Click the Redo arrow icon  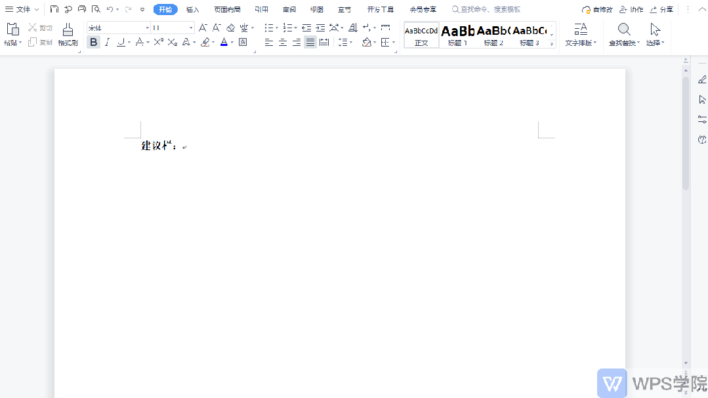click(128, 9)
